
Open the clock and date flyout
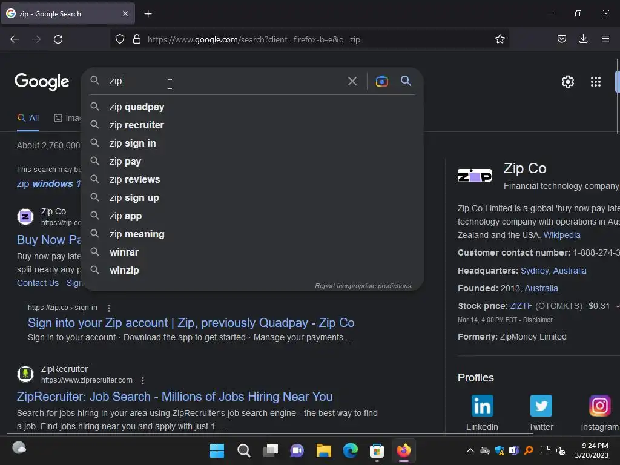pos(592,450)
